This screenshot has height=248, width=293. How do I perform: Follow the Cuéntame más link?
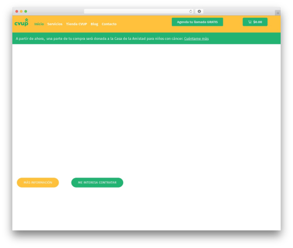click(196, 39)
